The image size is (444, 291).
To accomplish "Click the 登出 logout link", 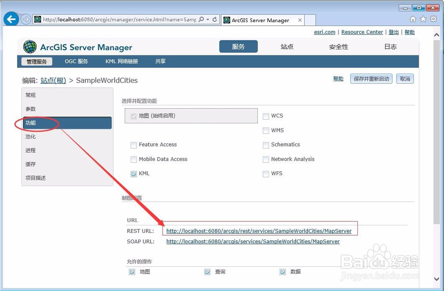I will [x=393, y=32].
